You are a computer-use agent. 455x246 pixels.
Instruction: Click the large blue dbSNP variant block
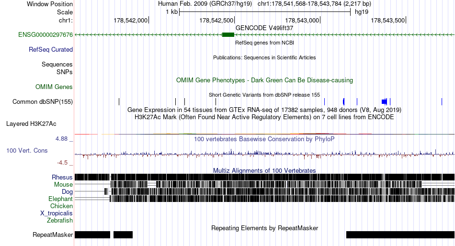(385, 101)
